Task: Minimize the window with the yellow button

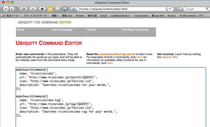Action: click(8, 2)
